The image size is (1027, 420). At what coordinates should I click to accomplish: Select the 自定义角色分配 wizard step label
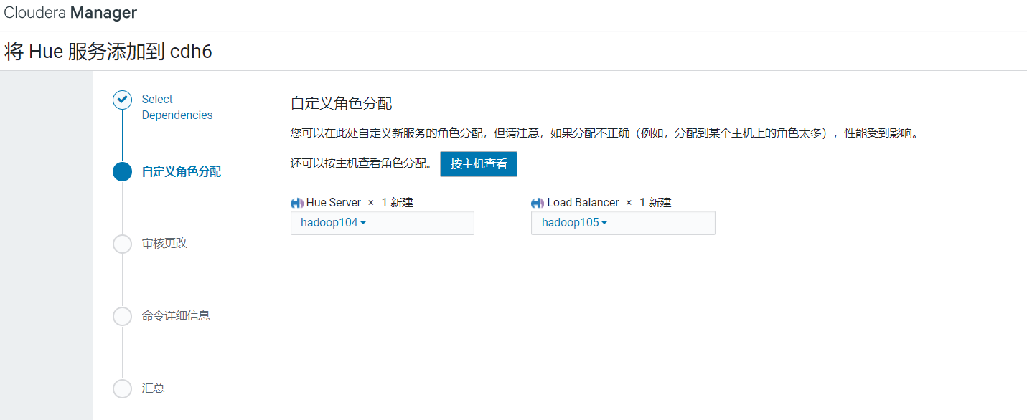pos(181,172)
